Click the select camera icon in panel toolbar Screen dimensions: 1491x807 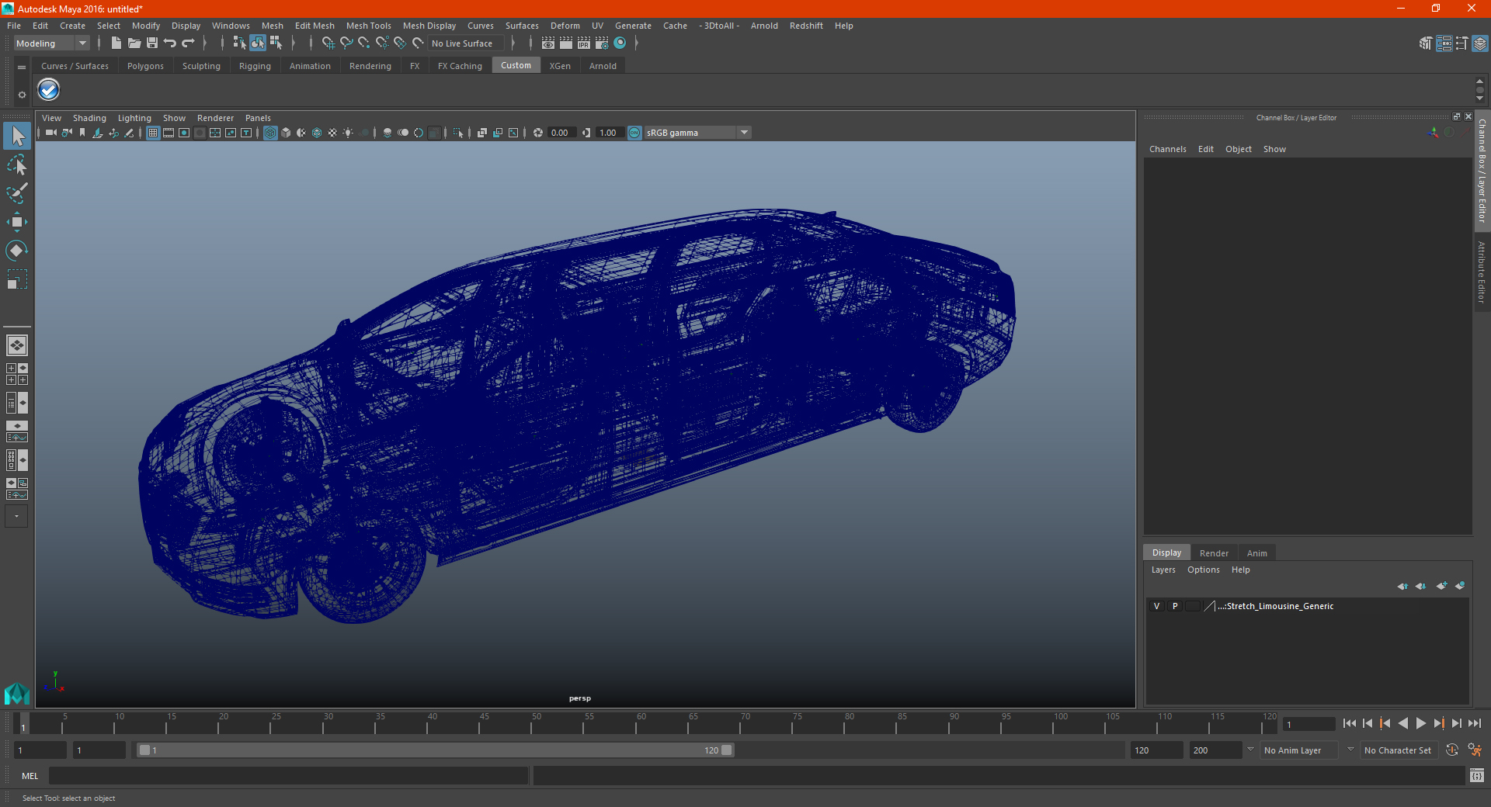[51, 133]
